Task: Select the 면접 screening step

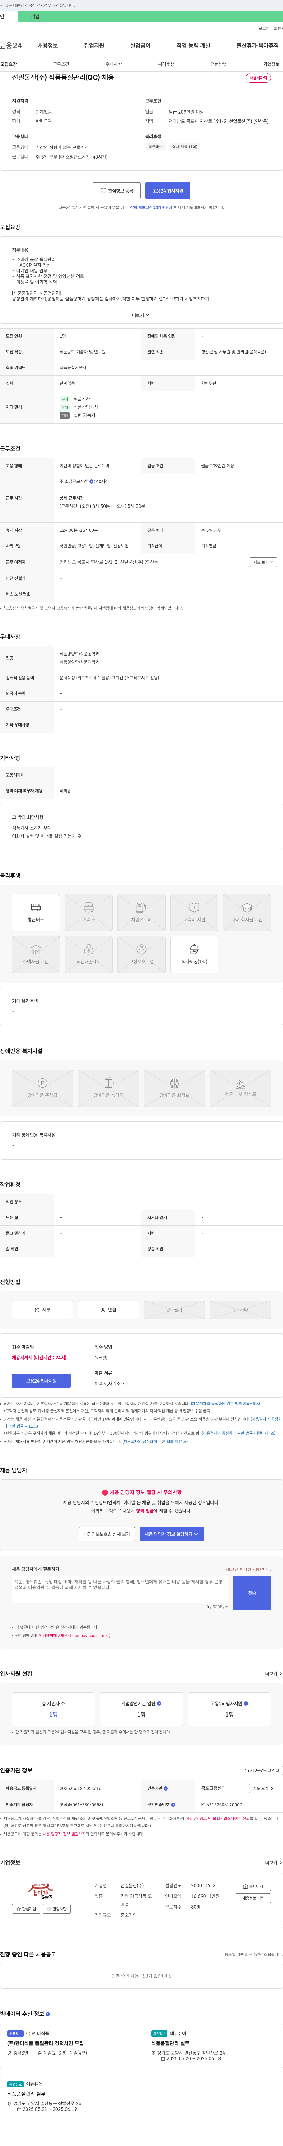Action: tap(109, 1310)
